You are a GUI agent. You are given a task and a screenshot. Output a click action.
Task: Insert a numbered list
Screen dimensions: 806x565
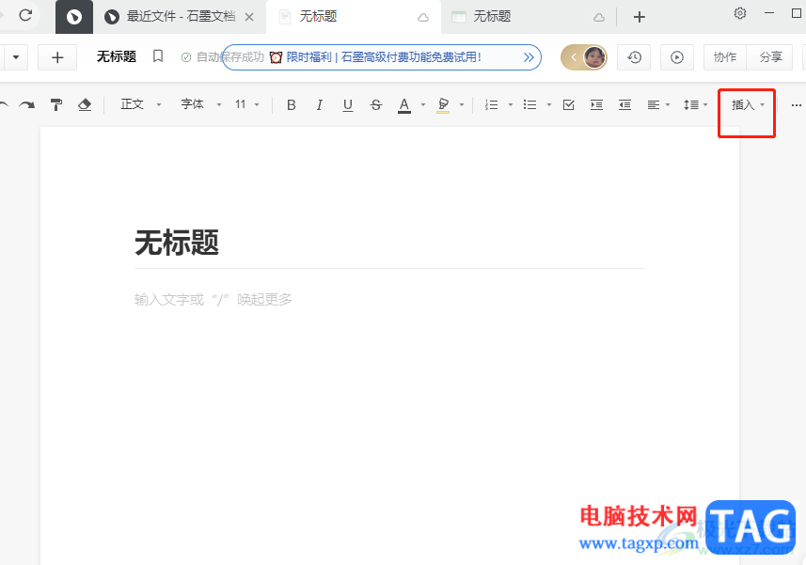coord(492,104)
